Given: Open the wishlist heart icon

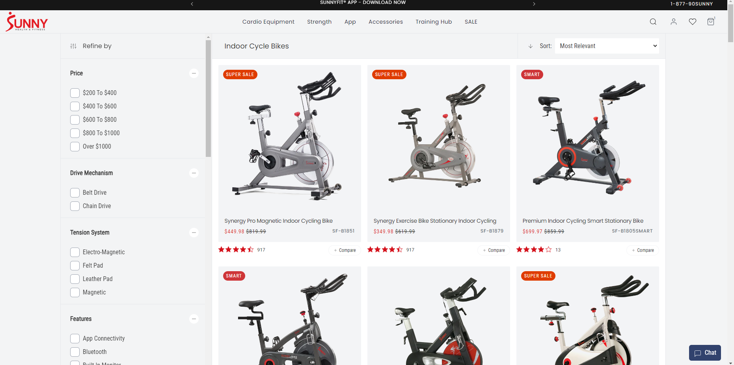Looking at the screenshot, I should click(693, 22).
